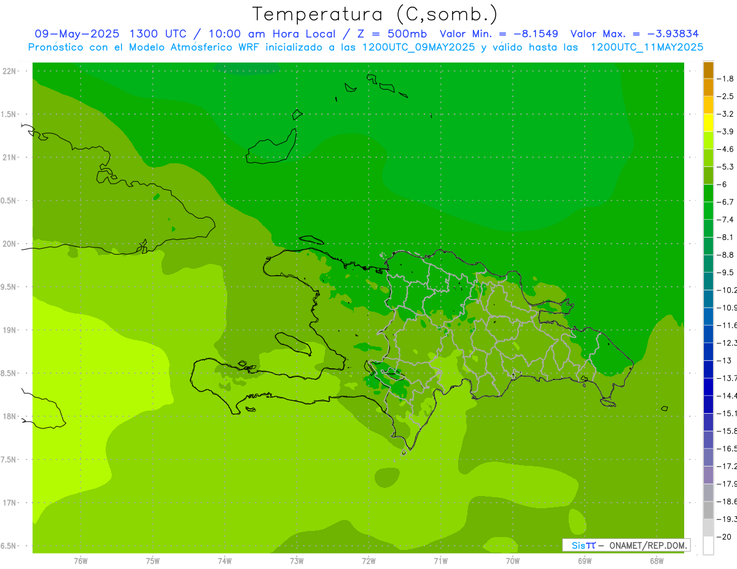737x569 pixels.
Task: Click the colorbar value "-9.5"
Action: 726,273
